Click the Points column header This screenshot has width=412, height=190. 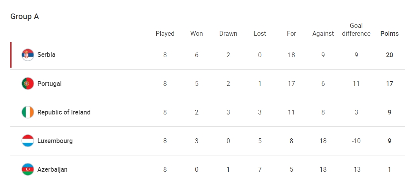pos(389,34)
